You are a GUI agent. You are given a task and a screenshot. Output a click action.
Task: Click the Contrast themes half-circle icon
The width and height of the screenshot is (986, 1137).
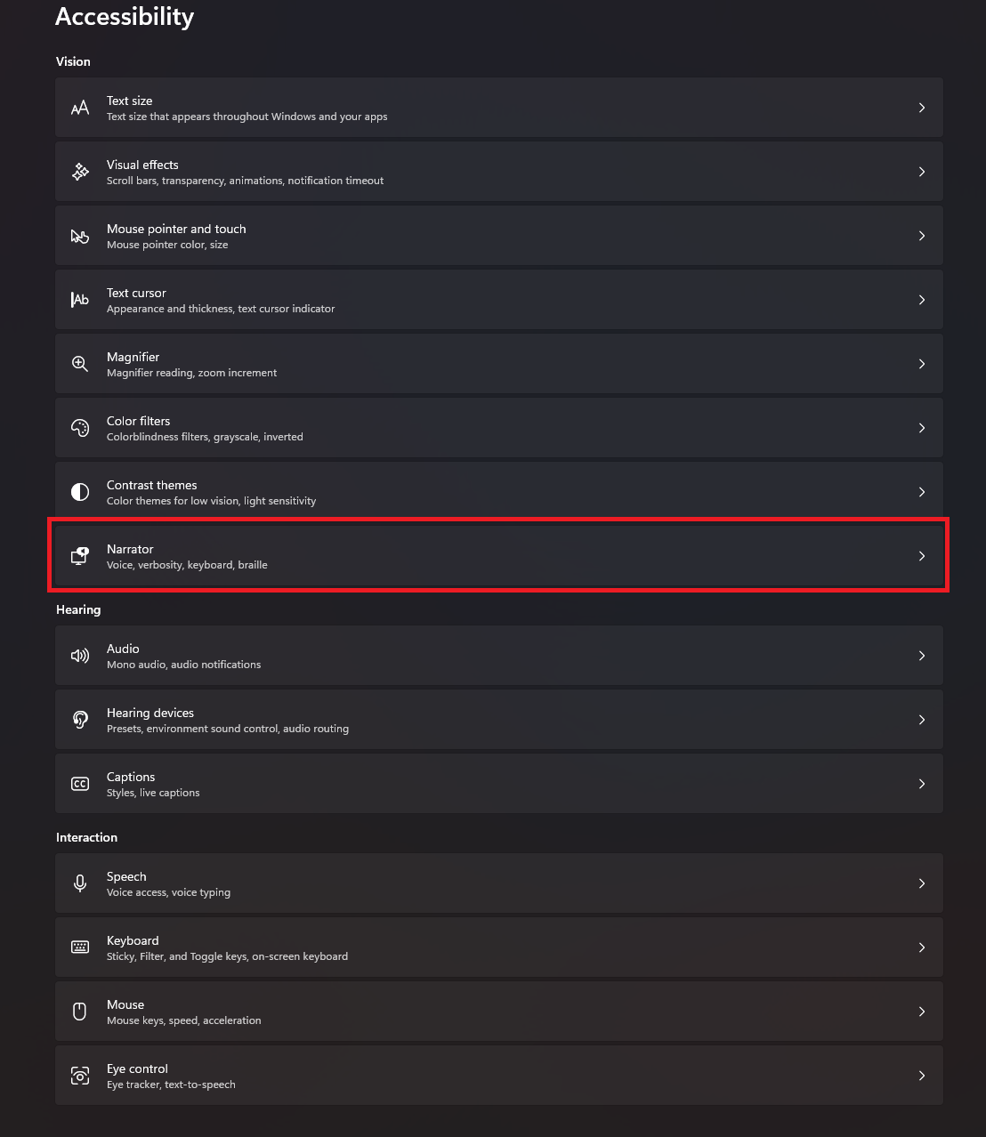(80, 492)
